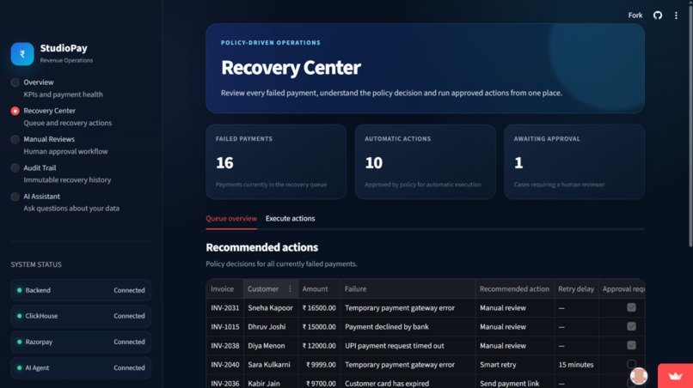The image size is (693, 388).
Task: Click the 'Smart retry' action cell
Action: [514, 365]
